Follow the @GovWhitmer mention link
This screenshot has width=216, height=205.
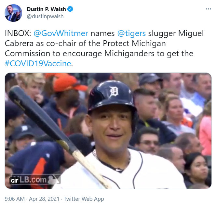61,33
